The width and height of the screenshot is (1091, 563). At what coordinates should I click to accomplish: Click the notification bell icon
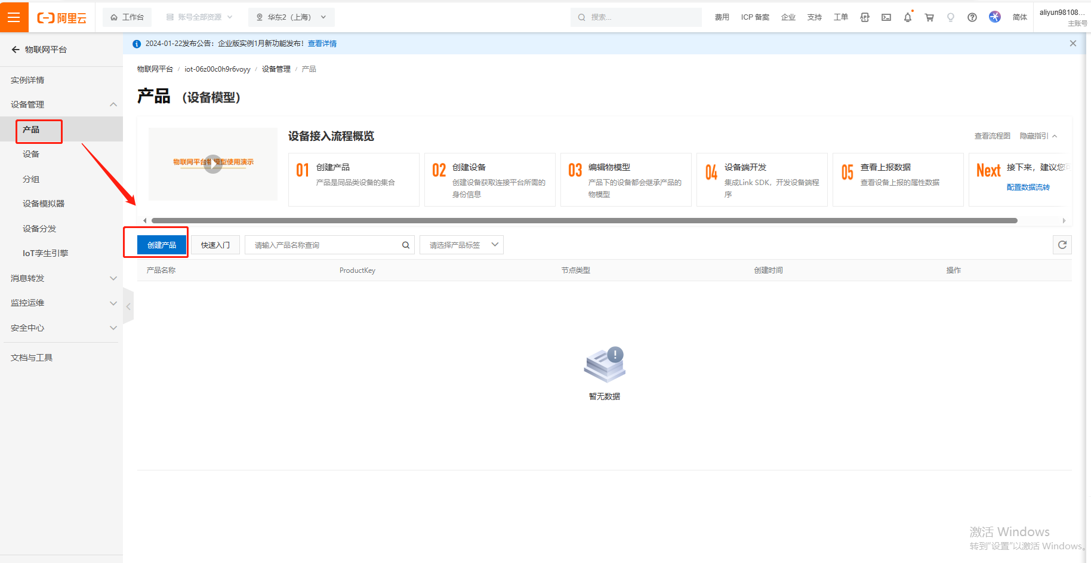908,17
